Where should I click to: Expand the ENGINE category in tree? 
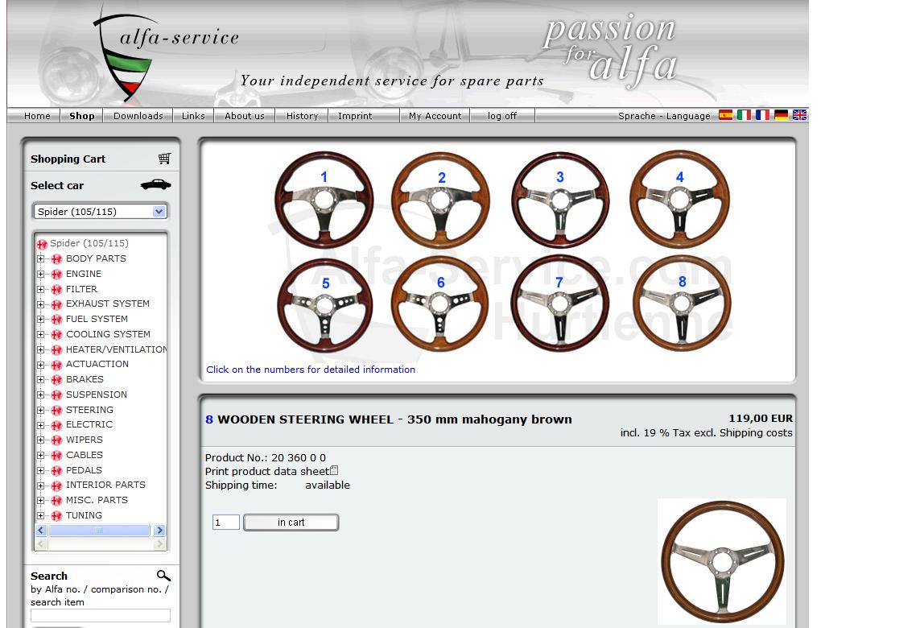(x=41, y=275)
